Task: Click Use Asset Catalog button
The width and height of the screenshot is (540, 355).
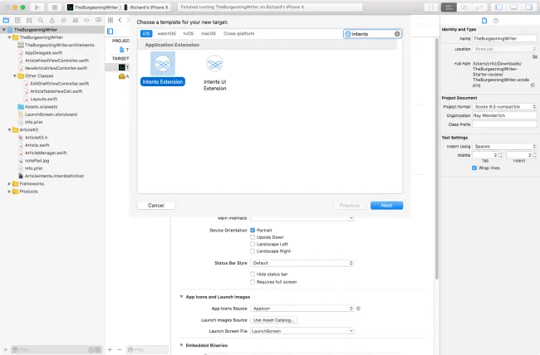Action: pos(273,320)
